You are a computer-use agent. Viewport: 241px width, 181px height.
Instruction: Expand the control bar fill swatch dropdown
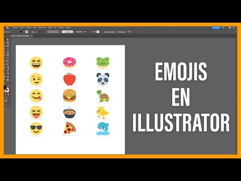coord(23,32)
